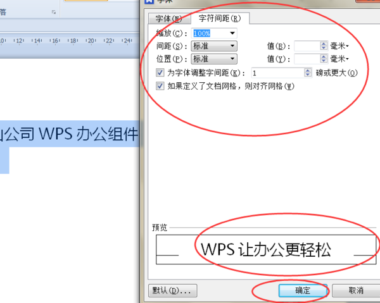Click the selected document text WPS 办公组件
The height and width of the screenshot is (303, 380).
pos(88,134)
